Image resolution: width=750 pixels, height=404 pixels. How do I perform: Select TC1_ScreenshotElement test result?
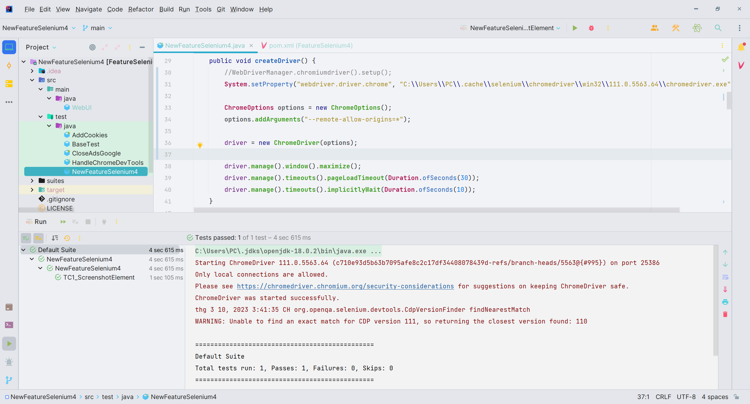[x=99, y=278]
